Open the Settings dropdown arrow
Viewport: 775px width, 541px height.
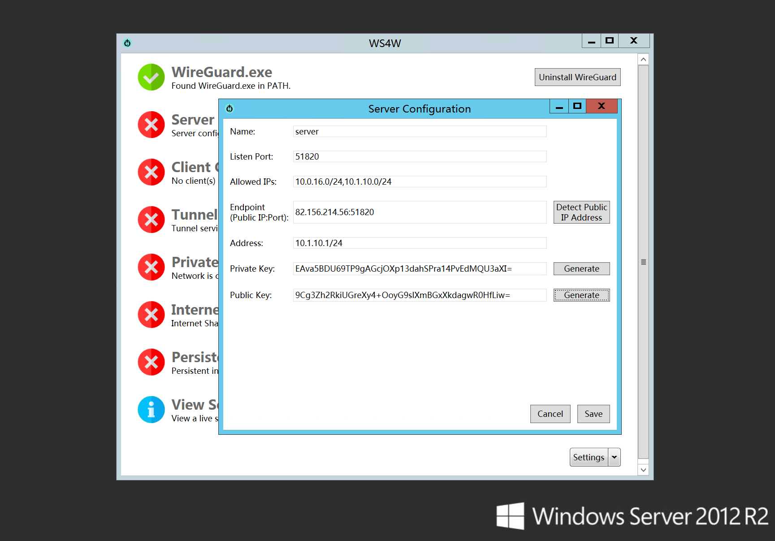(x=614, y=457)
